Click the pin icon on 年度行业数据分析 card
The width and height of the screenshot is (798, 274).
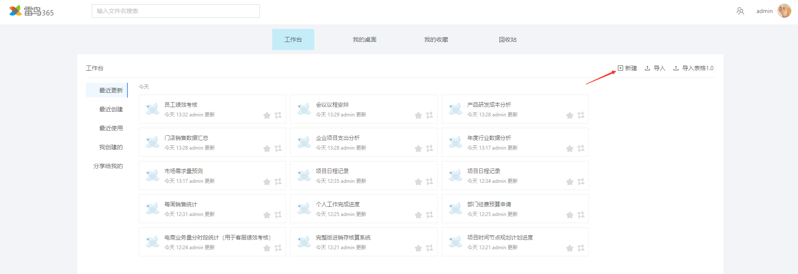581,148
